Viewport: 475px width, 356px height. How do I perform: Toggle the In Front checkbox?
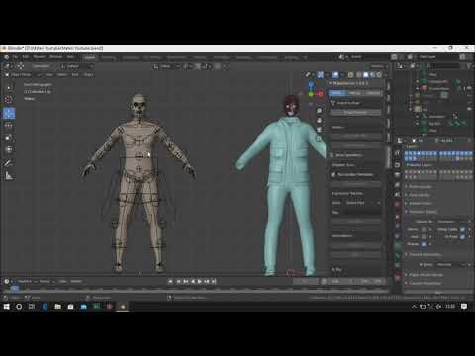462,236
